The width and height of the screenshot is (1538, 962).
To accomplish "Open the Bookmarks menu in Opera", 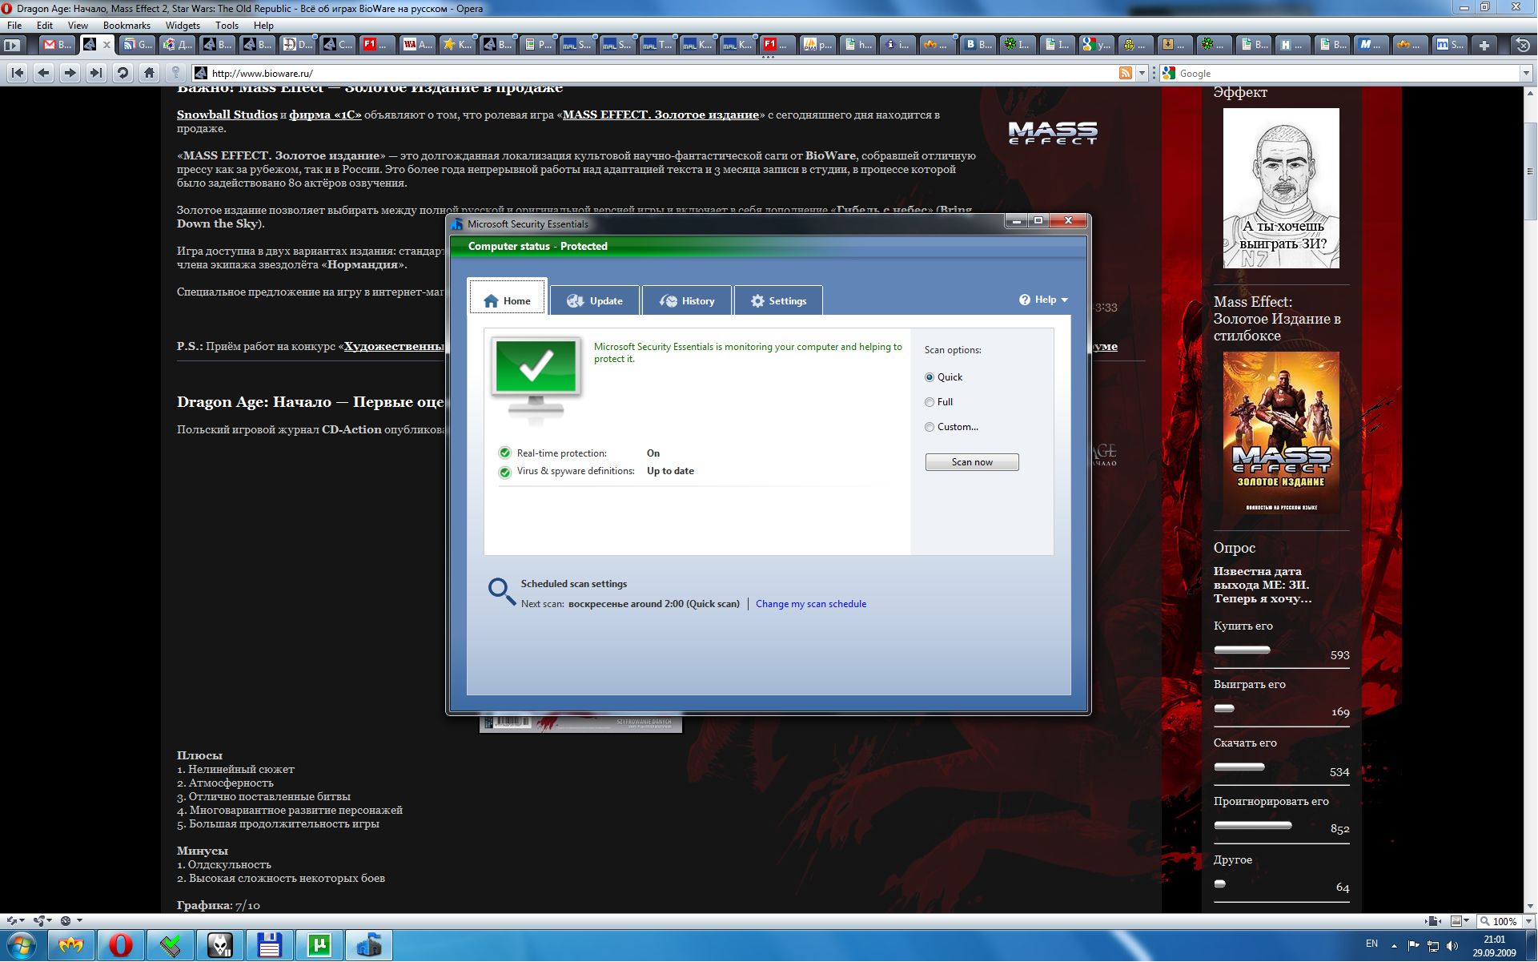I will click(x=126, y=26).
